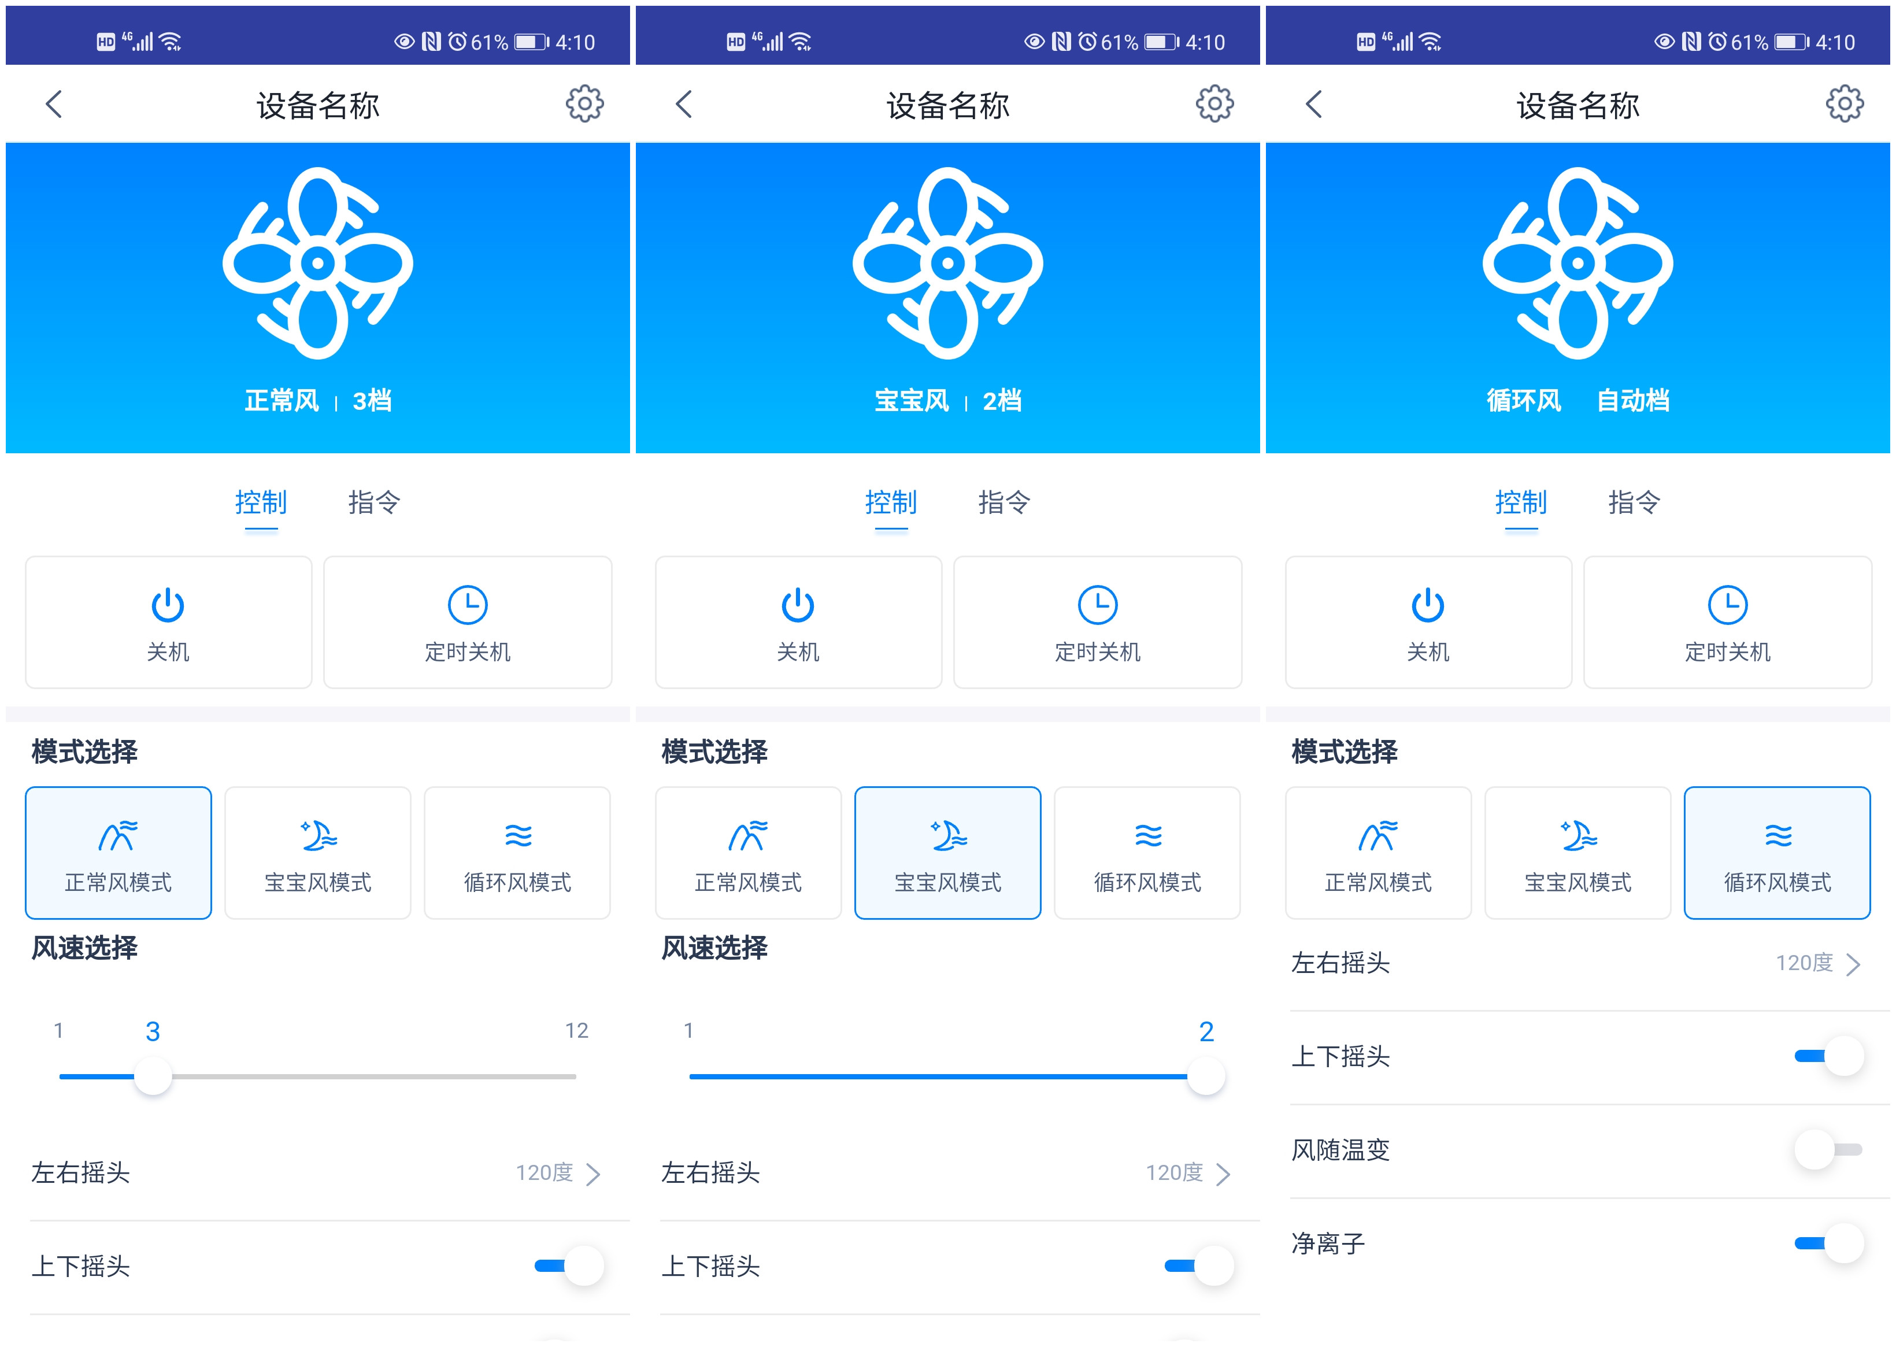Select 宝宝风模式 in right screen
Screen dimensions: 1896x1347
pos(1577,853)
